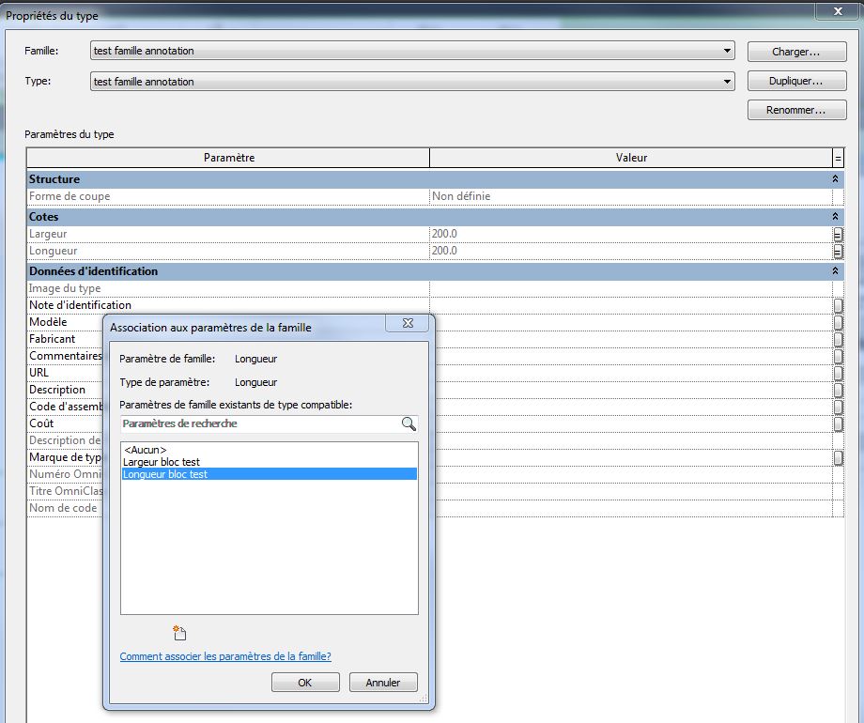Select Largeur bloc test in list
This screenshot has width=864, height=723.
coord(162,462)
